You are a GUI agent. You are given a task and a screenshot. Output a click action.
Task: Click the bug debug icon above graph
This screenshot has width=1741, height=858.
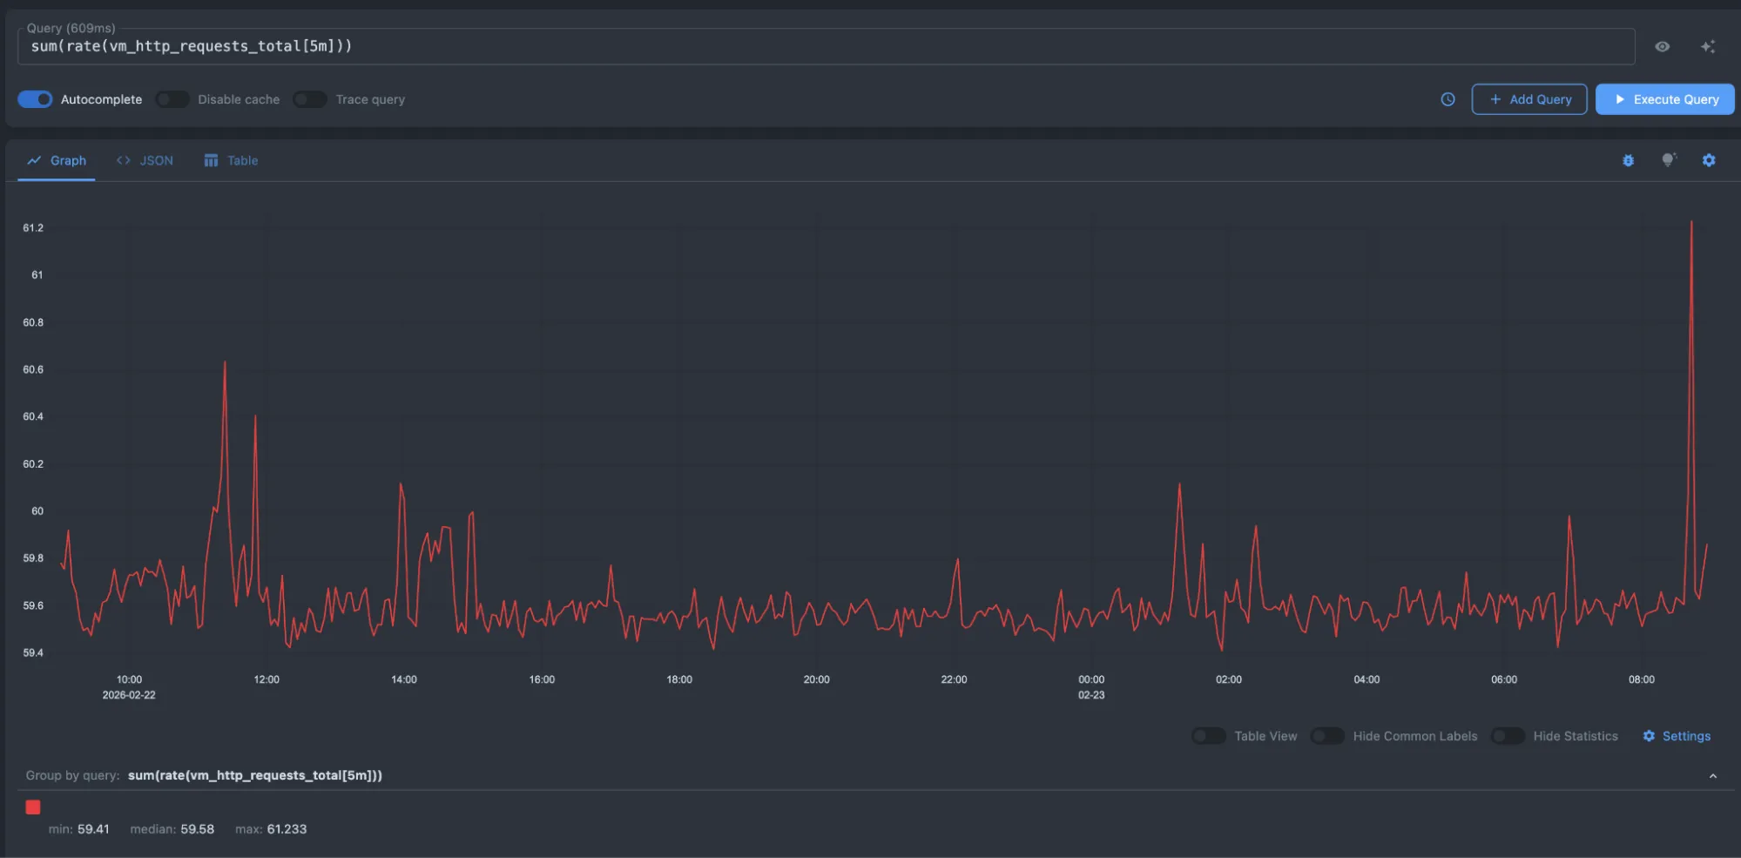point(1628,160)
